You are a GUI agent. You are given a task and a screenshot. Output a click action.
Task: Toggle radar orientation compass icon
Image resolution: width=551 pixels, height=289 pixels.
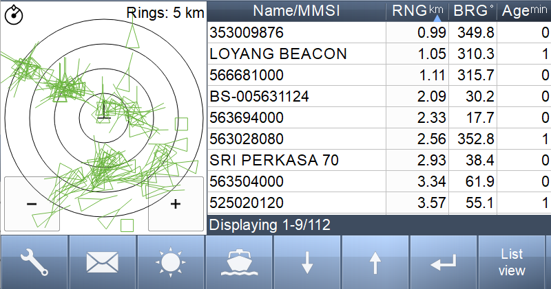(14, 14)
